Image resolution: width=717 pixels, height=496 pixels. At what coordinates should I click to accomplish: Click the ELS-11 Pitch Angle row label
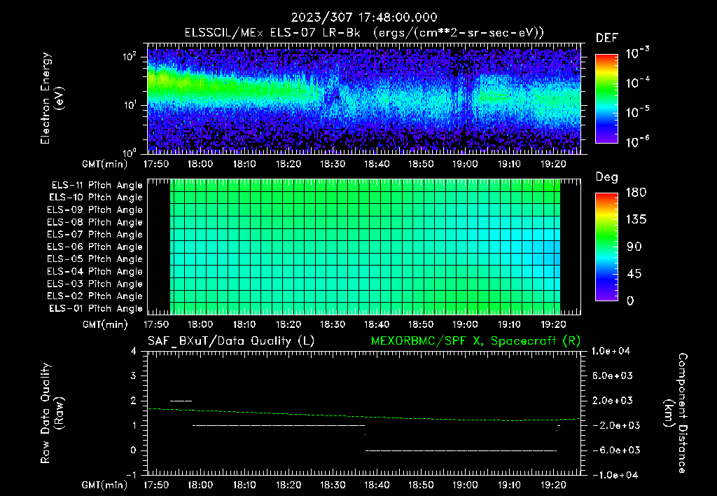[97, 186]
